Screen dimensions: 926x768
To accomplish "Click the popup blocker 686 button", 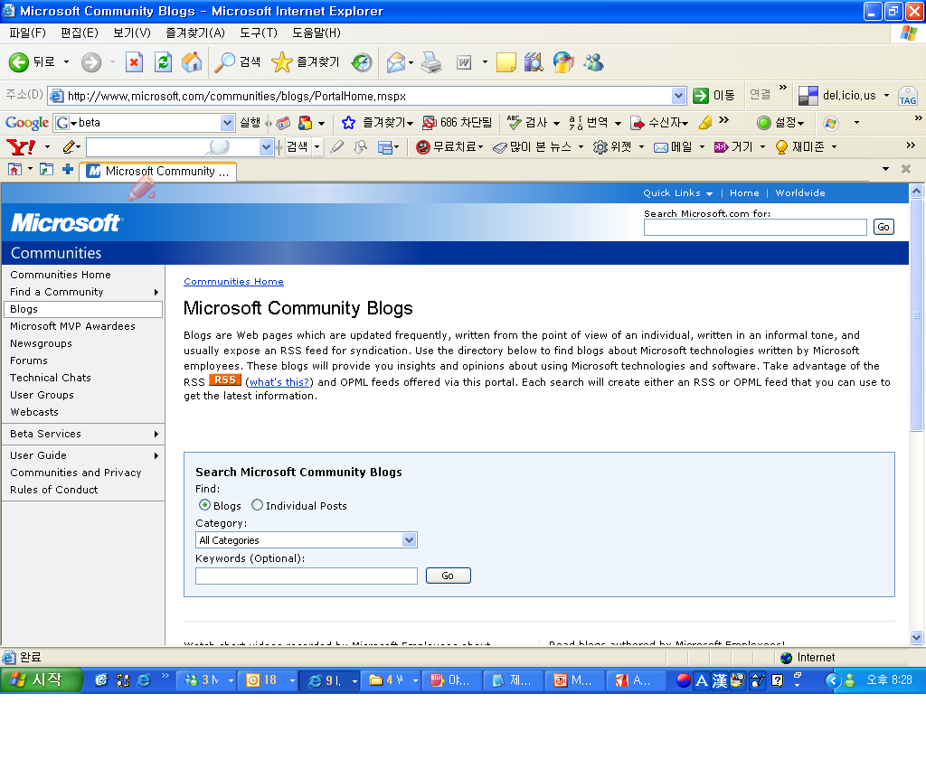I will click(458, 123).
